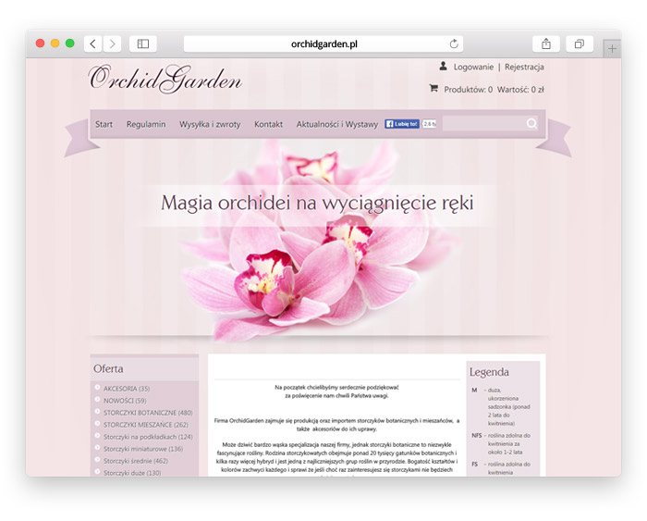Viewport: 647px width, 521px height.
Task: Reload the page with the refresh icon
Action: point(454,43)
